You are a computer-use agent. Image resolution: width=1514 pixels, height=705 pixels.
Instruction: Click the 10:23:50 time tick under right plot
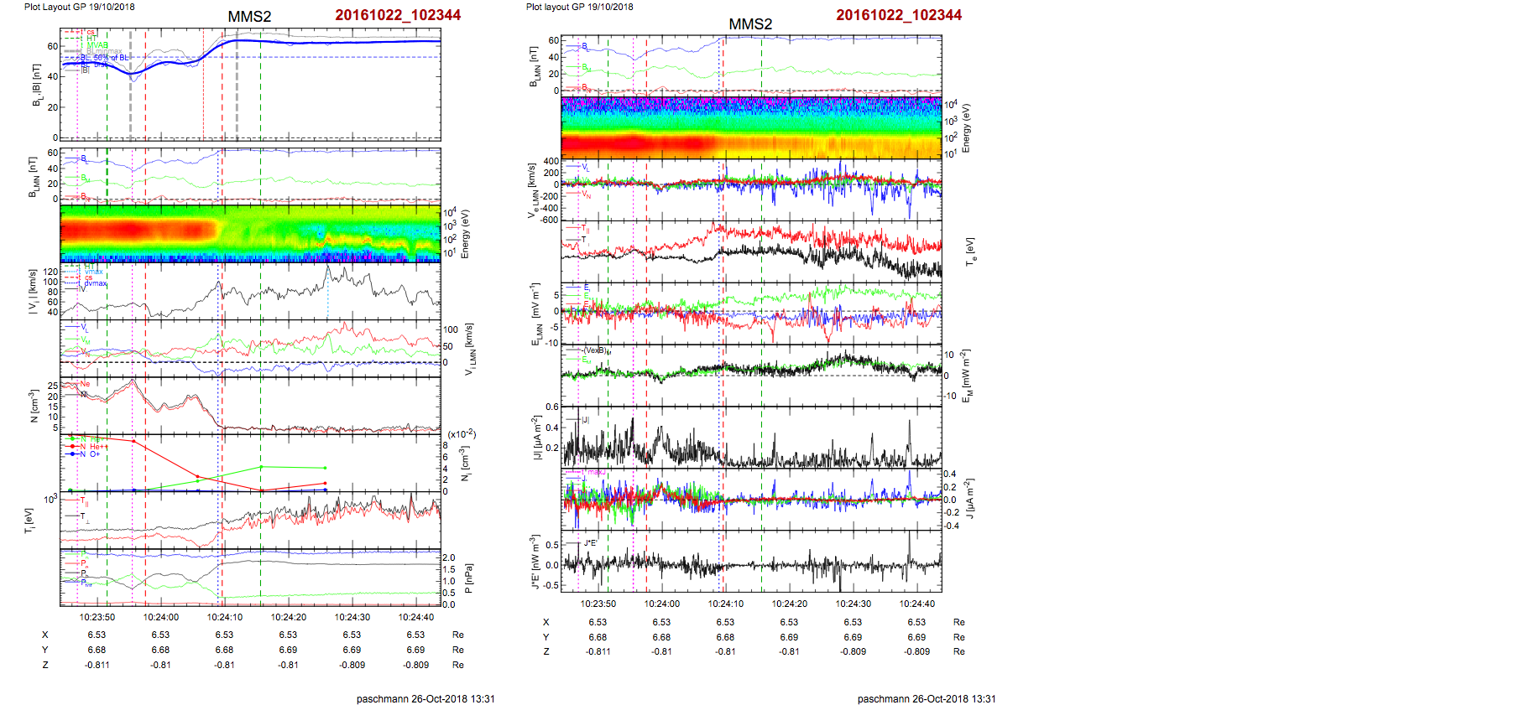tap(598, 604)
